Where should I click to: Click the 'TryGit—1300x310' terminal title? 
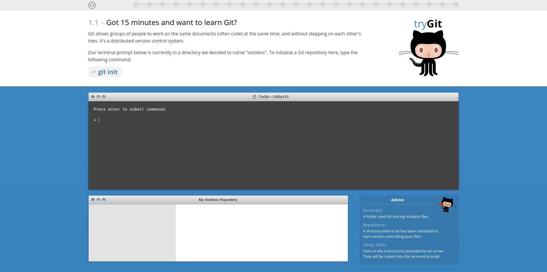click(x=273, y=97)
